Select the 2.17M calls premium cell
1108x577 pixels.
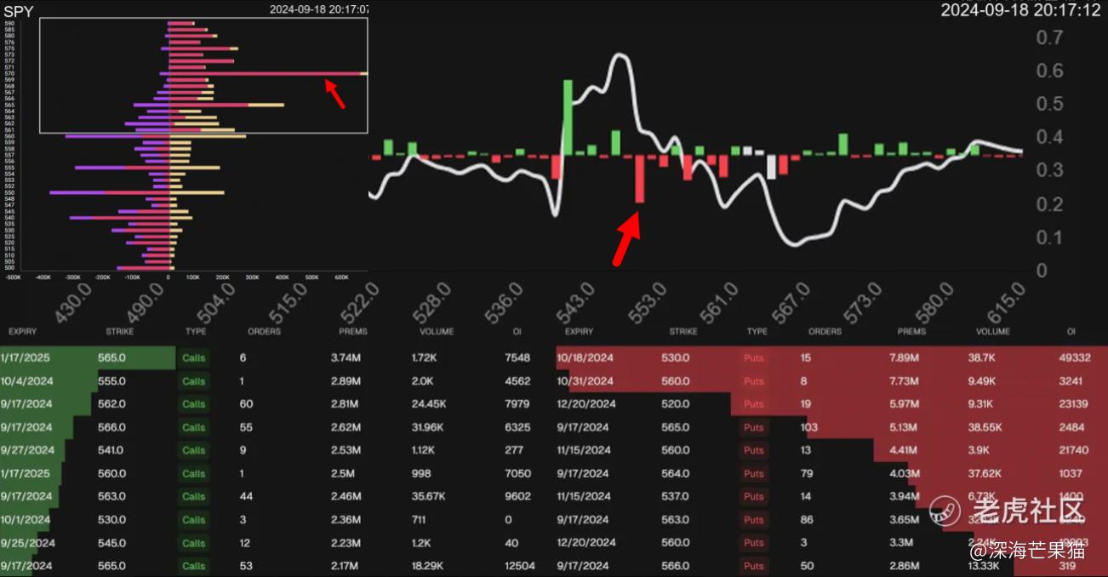pos(346,566)
